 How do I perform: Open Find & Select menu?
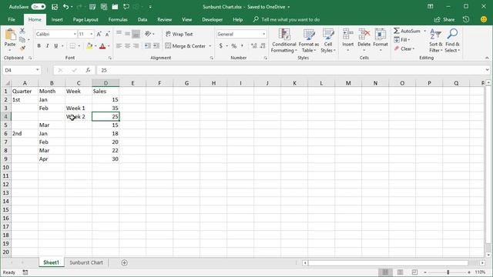tap(452, 41)
